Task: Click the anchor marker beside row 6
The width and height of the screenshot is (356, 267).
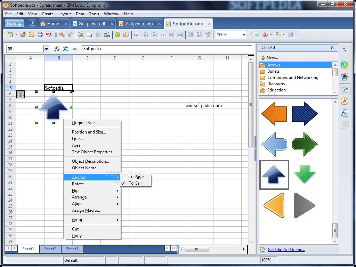Action: (x=21, y=94)
